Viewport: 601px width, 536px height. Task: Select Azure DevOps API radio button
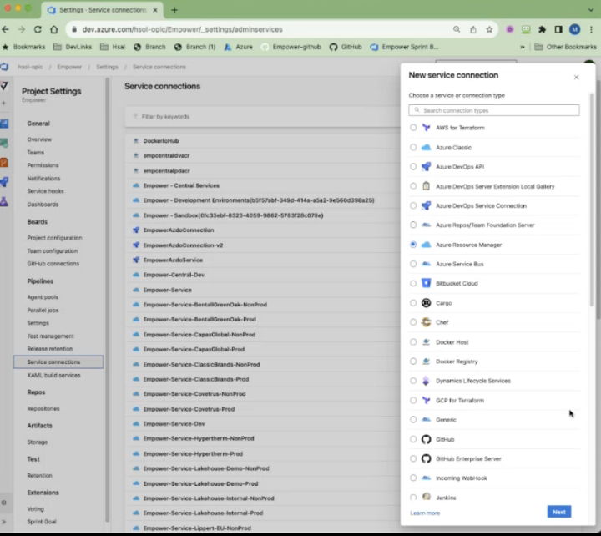pos(413,166)
